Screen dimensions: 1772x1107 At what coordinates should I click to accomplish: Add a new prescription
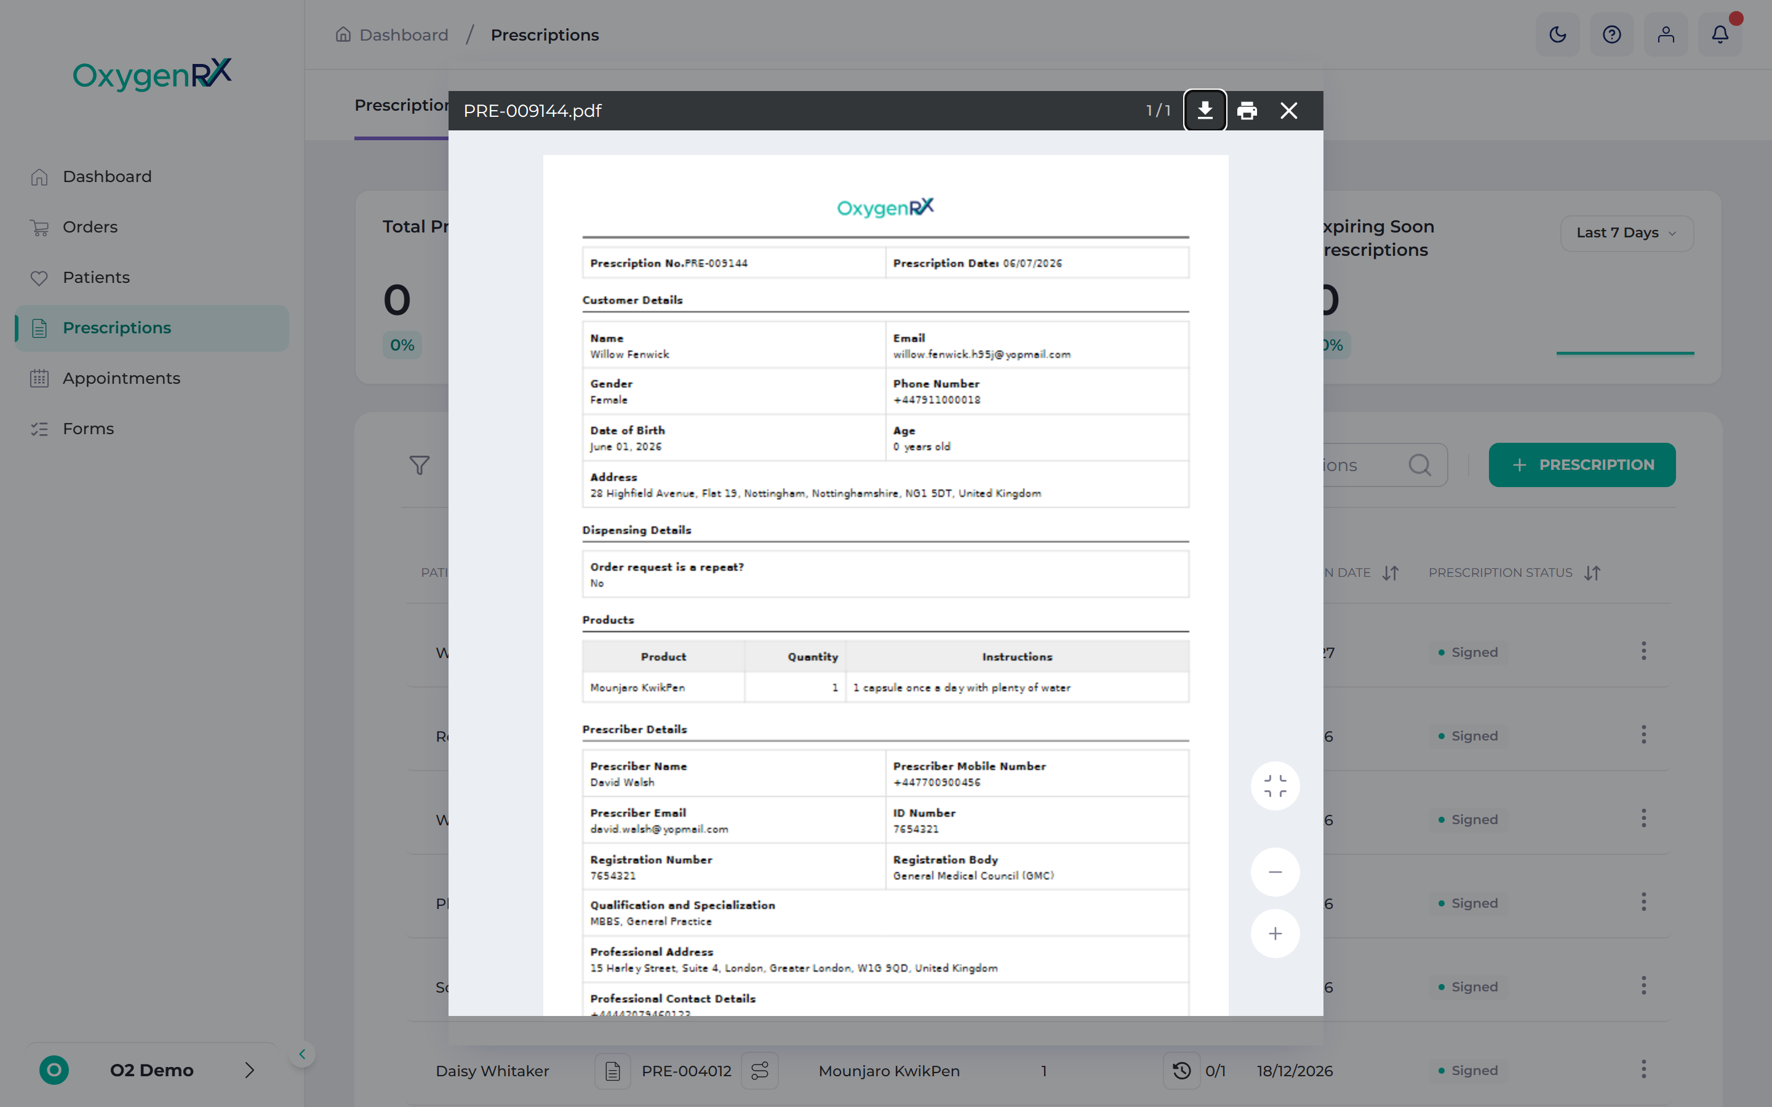[x=1582, y=465]
